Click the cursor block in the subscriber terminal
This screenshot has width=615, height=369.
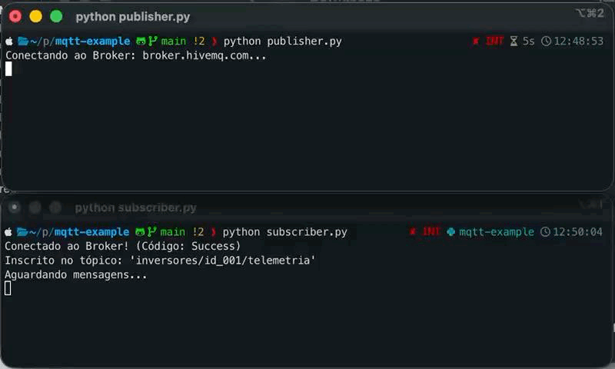pyautogui.click(x=8, y=288)
